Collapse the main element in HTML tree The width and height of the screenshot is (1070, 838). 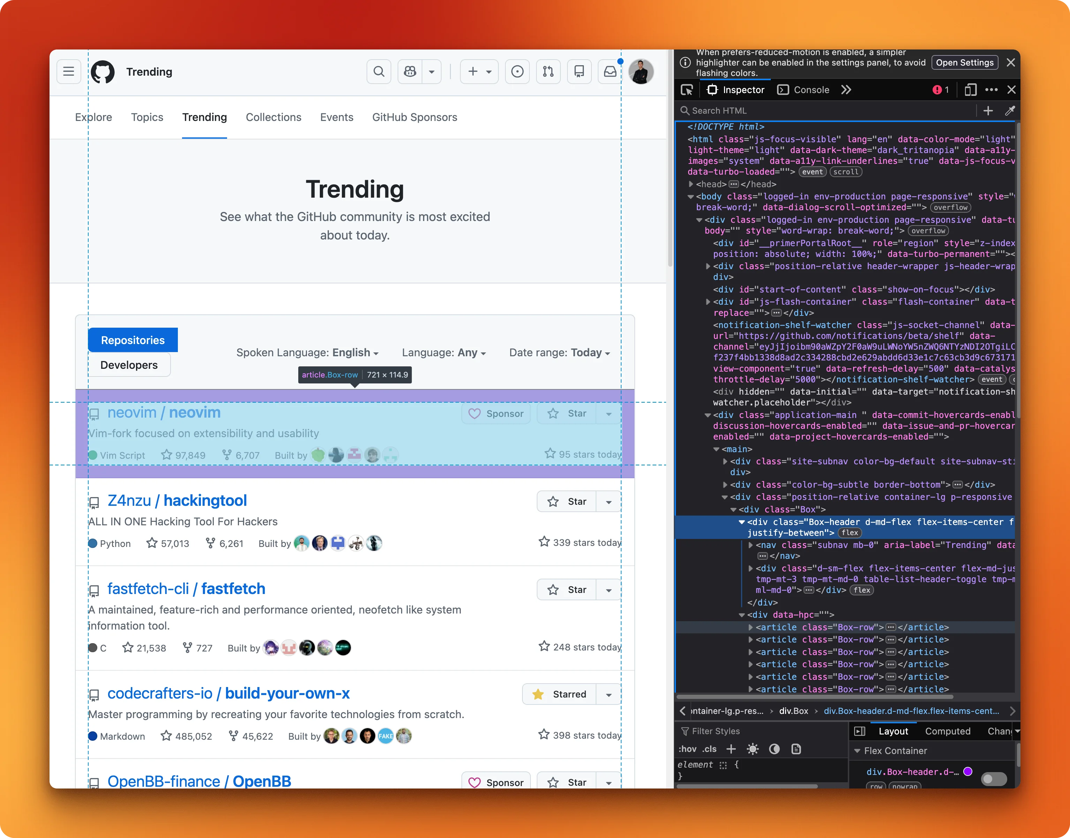(716, 449)
